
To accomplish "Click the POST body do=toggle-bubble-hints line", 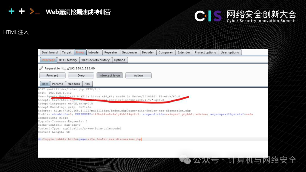I will coord(89,139).
